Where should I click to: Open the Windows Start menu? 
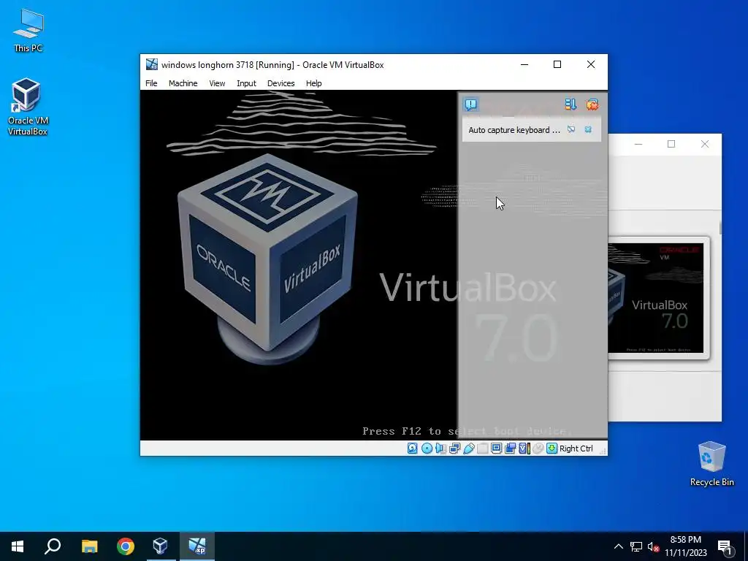[18, 546]
